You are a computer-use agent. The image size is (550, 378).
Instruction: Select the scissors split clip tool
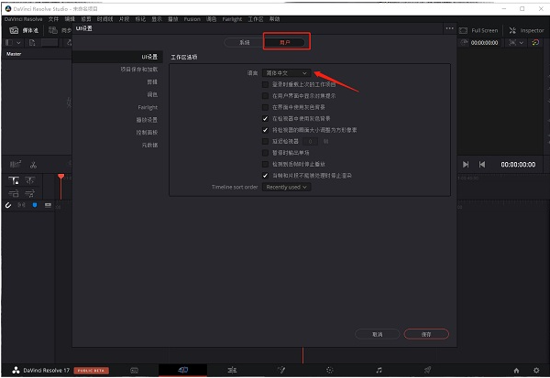33,165
